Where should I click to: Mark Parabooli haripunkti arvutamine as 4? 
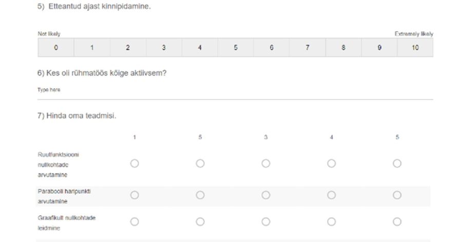tap(332, 195)
